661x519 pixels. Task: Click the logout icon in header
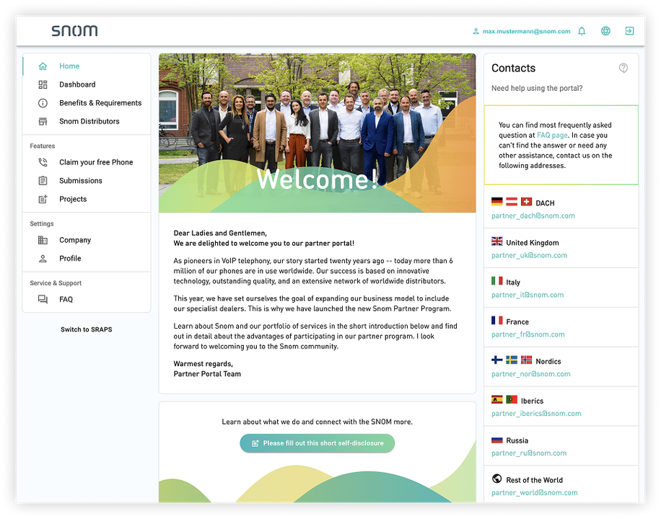(x=629, y=31)
